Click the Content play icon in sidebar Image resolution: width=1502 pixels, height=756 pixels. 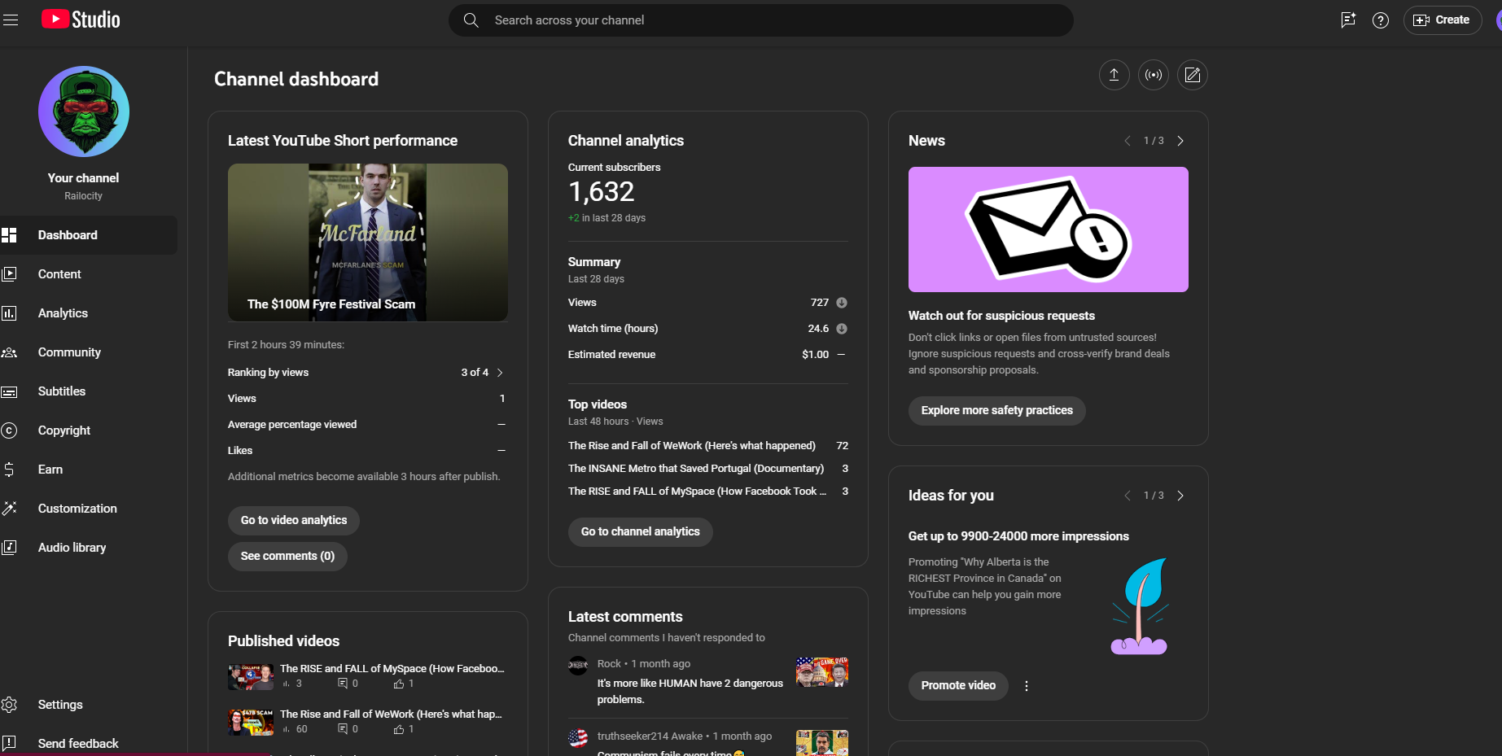pyautogui.click(x=9, y=274)
